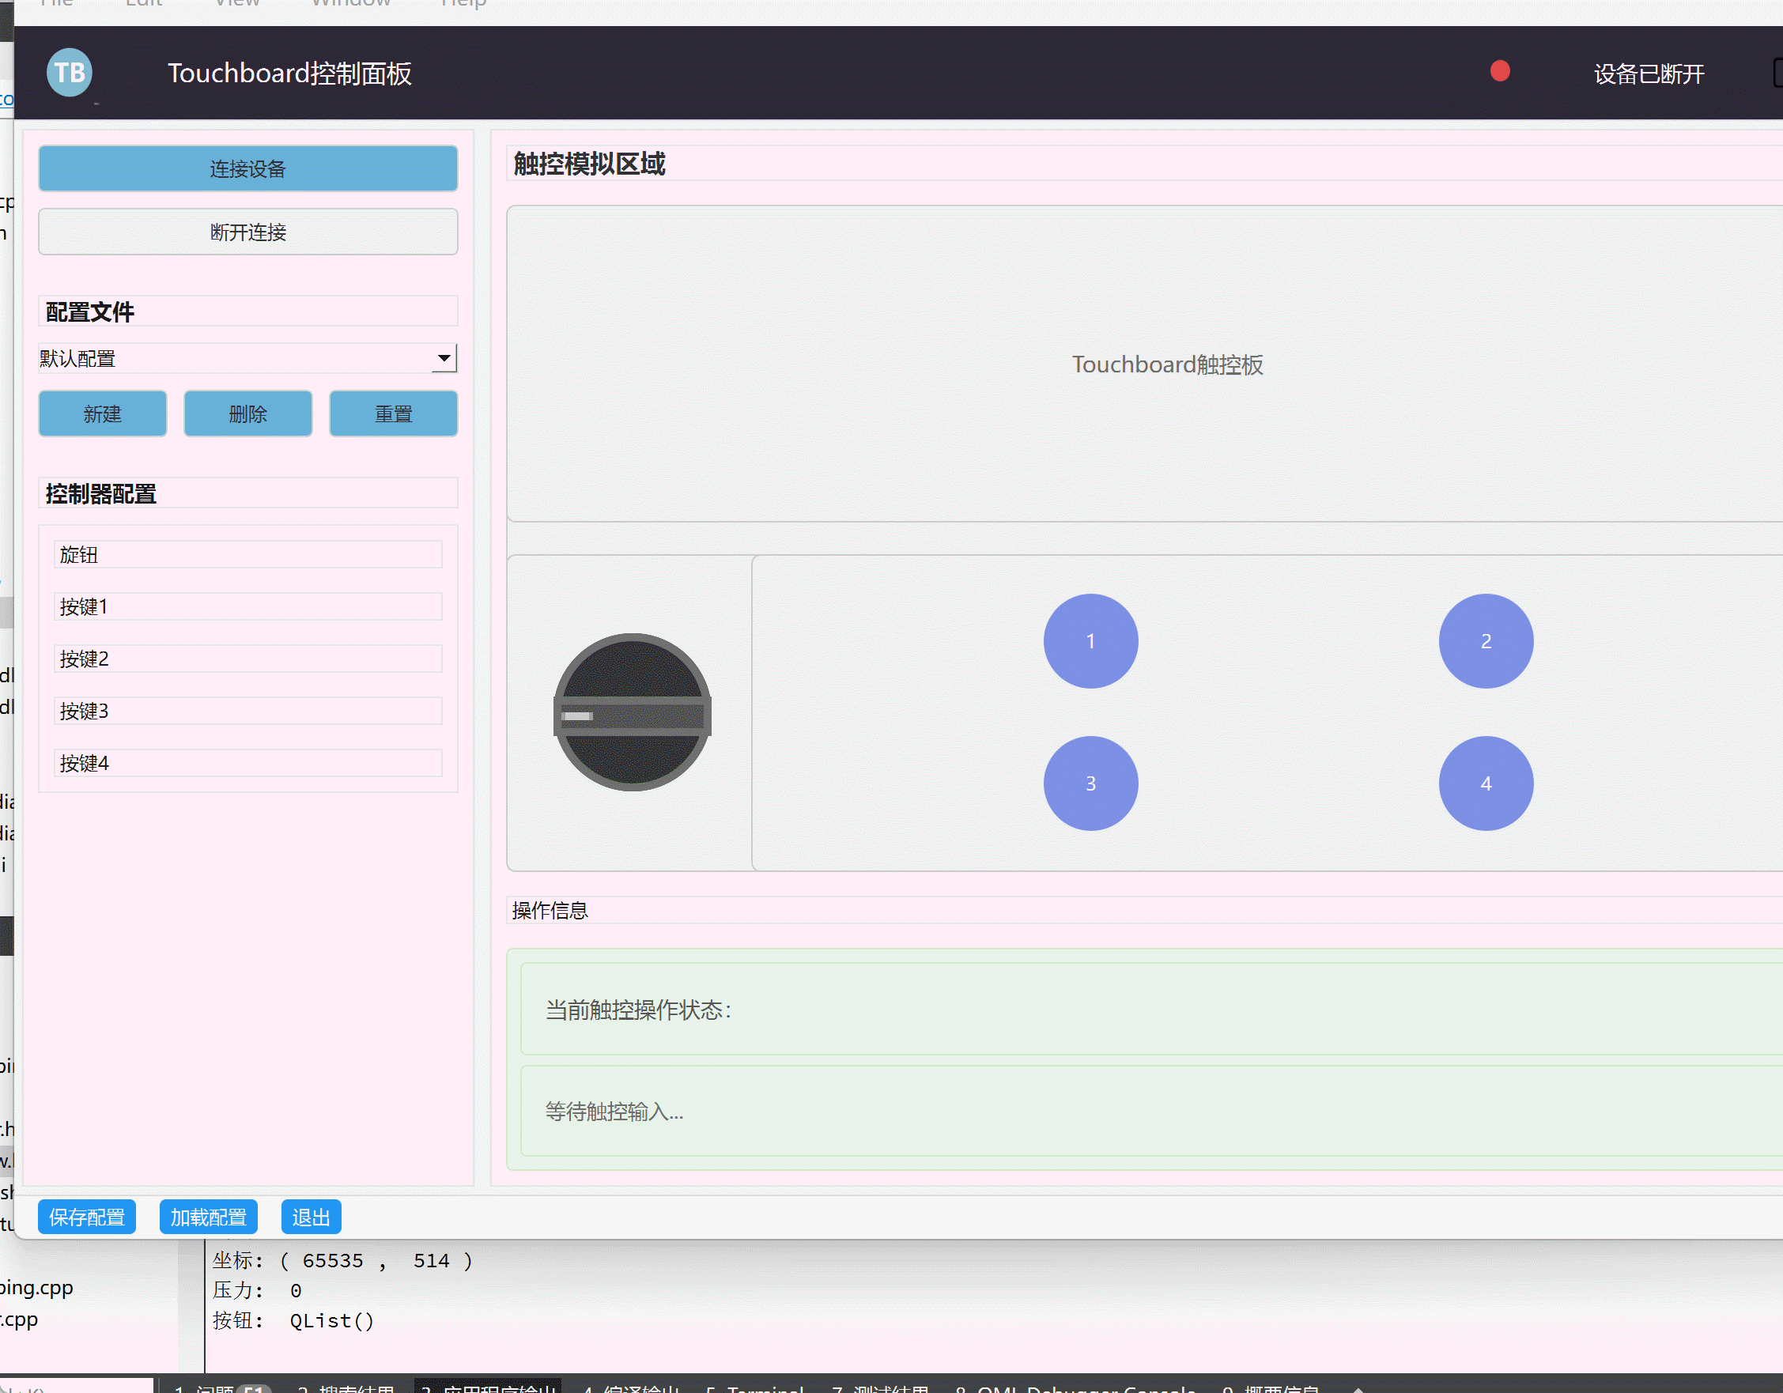Image resolution: width=1783 pixels, height=1393 pixels.
Task: Click 加载配置 at bottom bar
Action: click(x=208, y=1217)
